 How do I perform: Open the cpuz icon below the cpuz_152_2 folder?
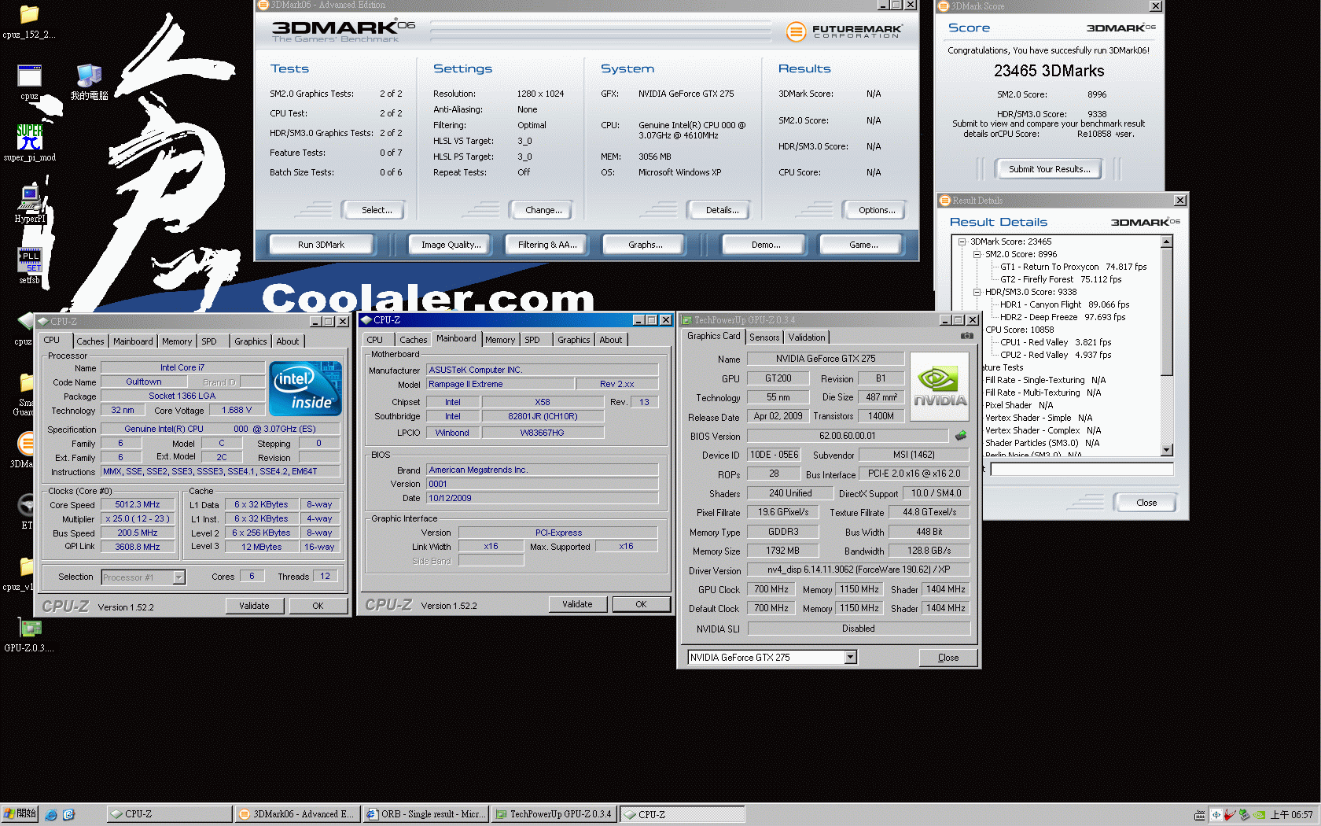tap(29, 82)
